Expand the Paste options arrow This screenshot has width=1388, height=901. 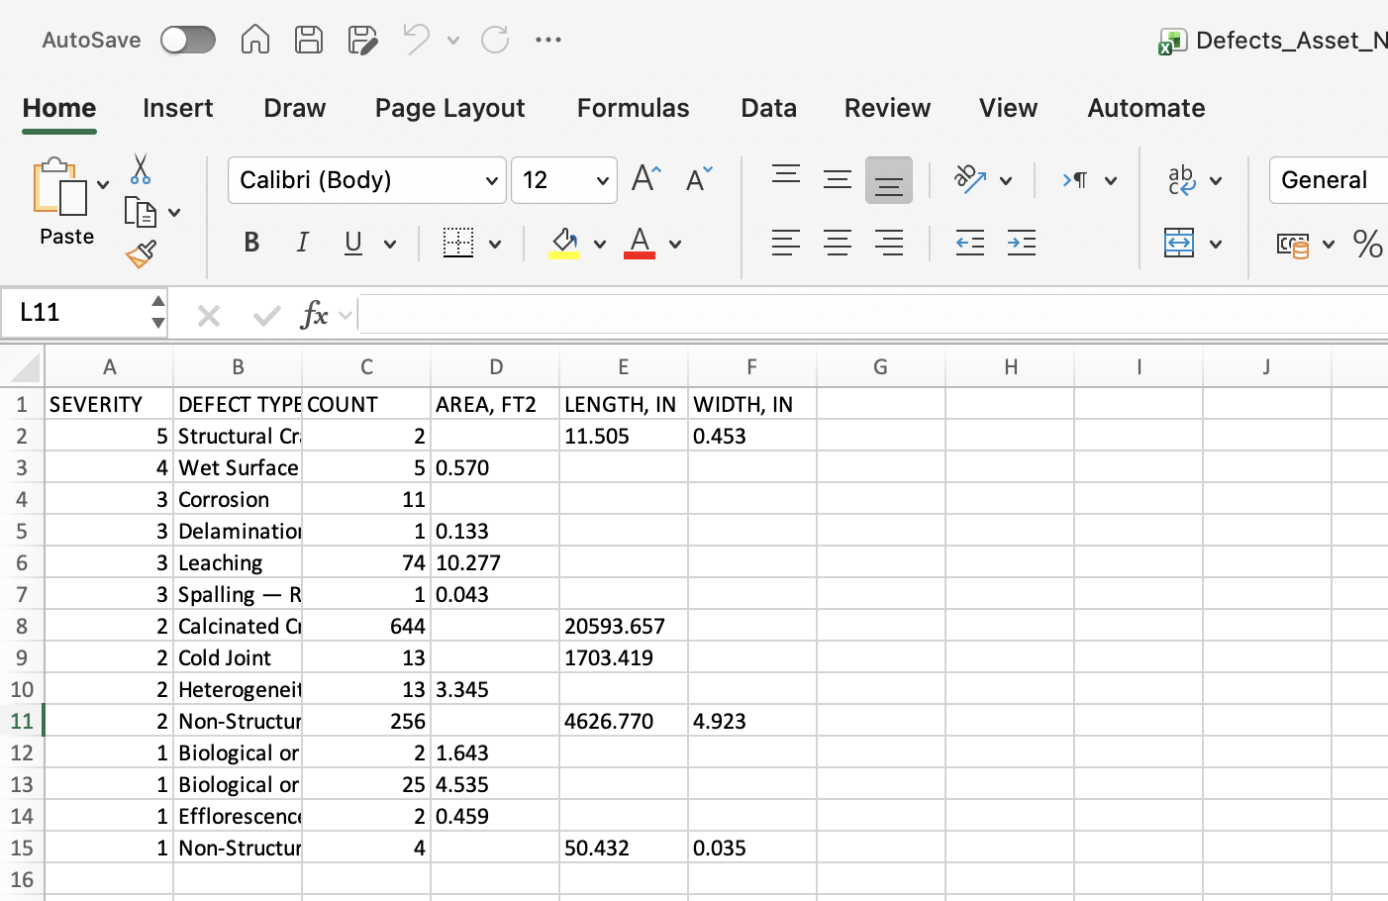pos(103,185)
